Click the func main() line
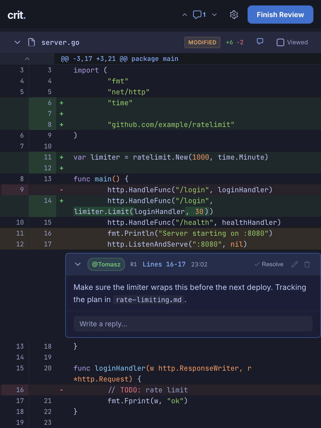The width and height of the screenshot is (321, 428). pyautogui.click(x=160, y=179)
